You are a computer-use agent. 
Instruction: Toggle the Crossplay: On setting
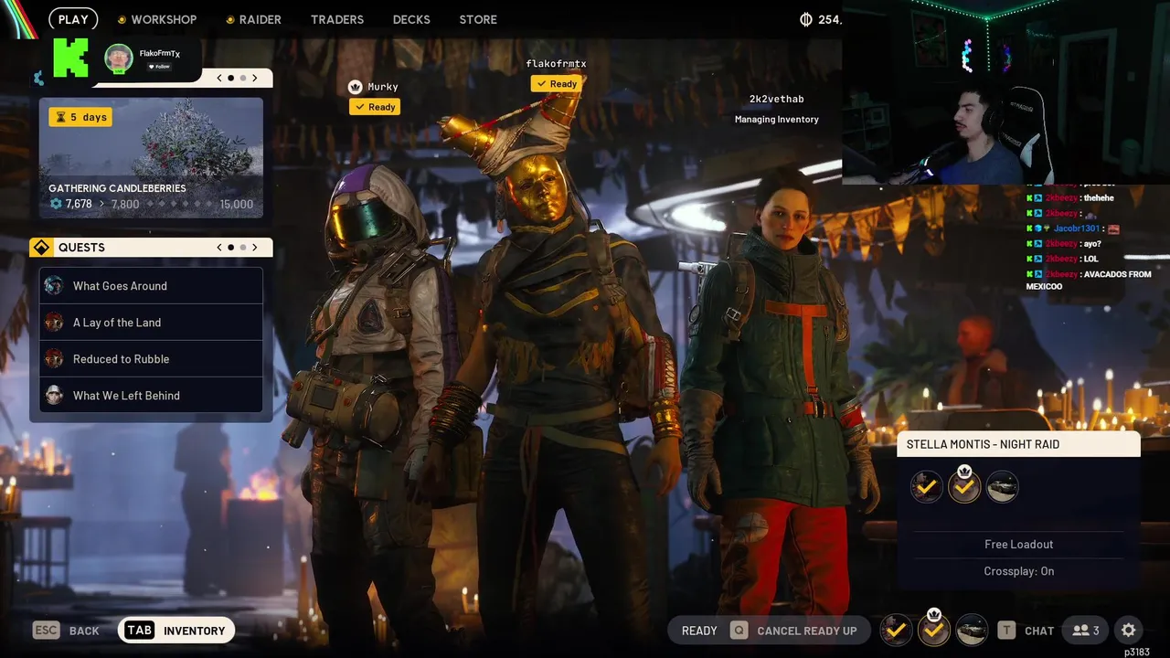click(1019, 571)
